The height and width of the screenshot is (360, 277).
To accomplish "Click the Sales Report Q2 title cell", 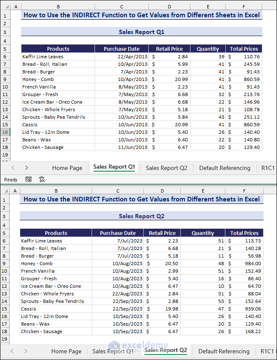I will tap(142, 216).
